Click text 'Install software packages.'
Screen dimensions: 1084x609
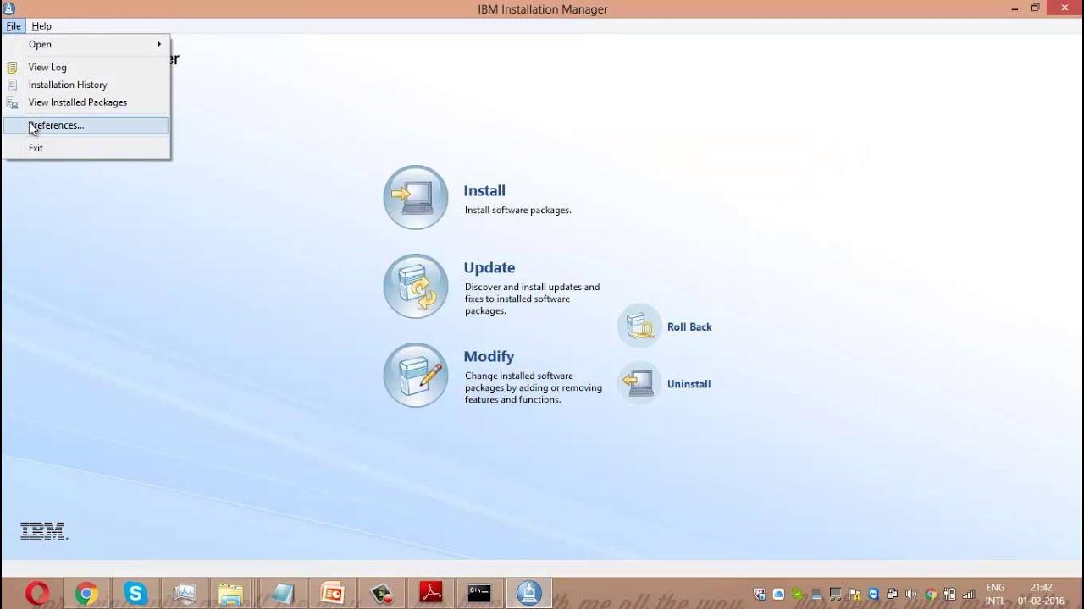[x=518, y=210]
